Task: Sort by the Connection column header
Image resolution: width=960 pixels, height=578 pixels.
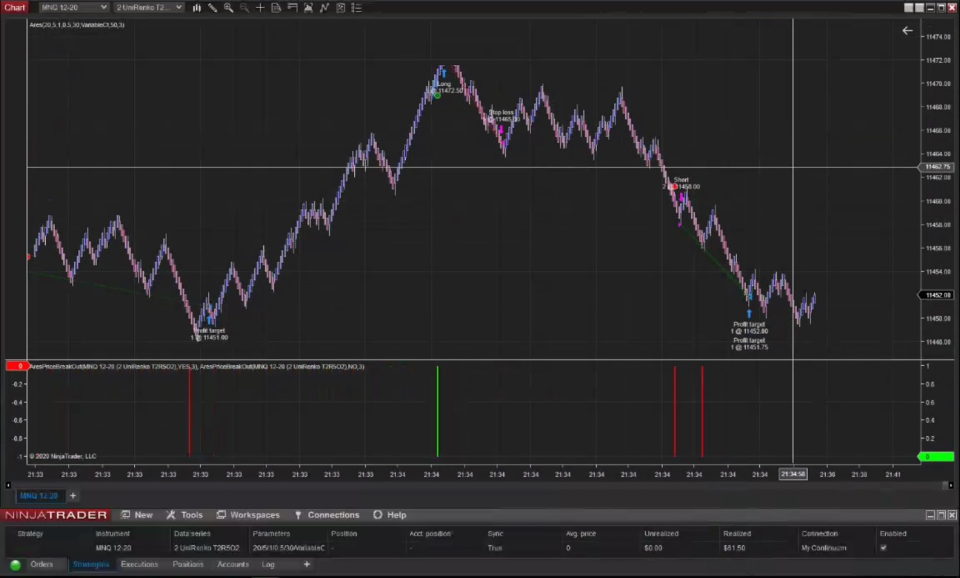Action: [x=819, y=534]
